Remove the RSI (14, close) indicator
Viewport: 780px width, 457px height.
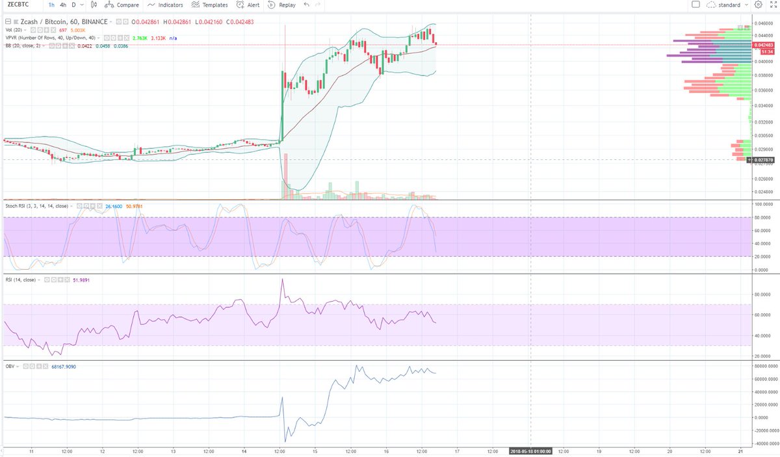(x=67, y=280)
